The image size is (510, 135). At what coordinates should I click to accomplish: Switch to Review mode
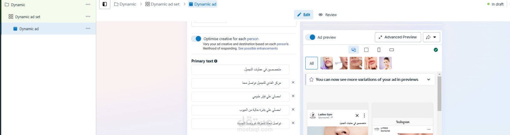tap(328, 15)
